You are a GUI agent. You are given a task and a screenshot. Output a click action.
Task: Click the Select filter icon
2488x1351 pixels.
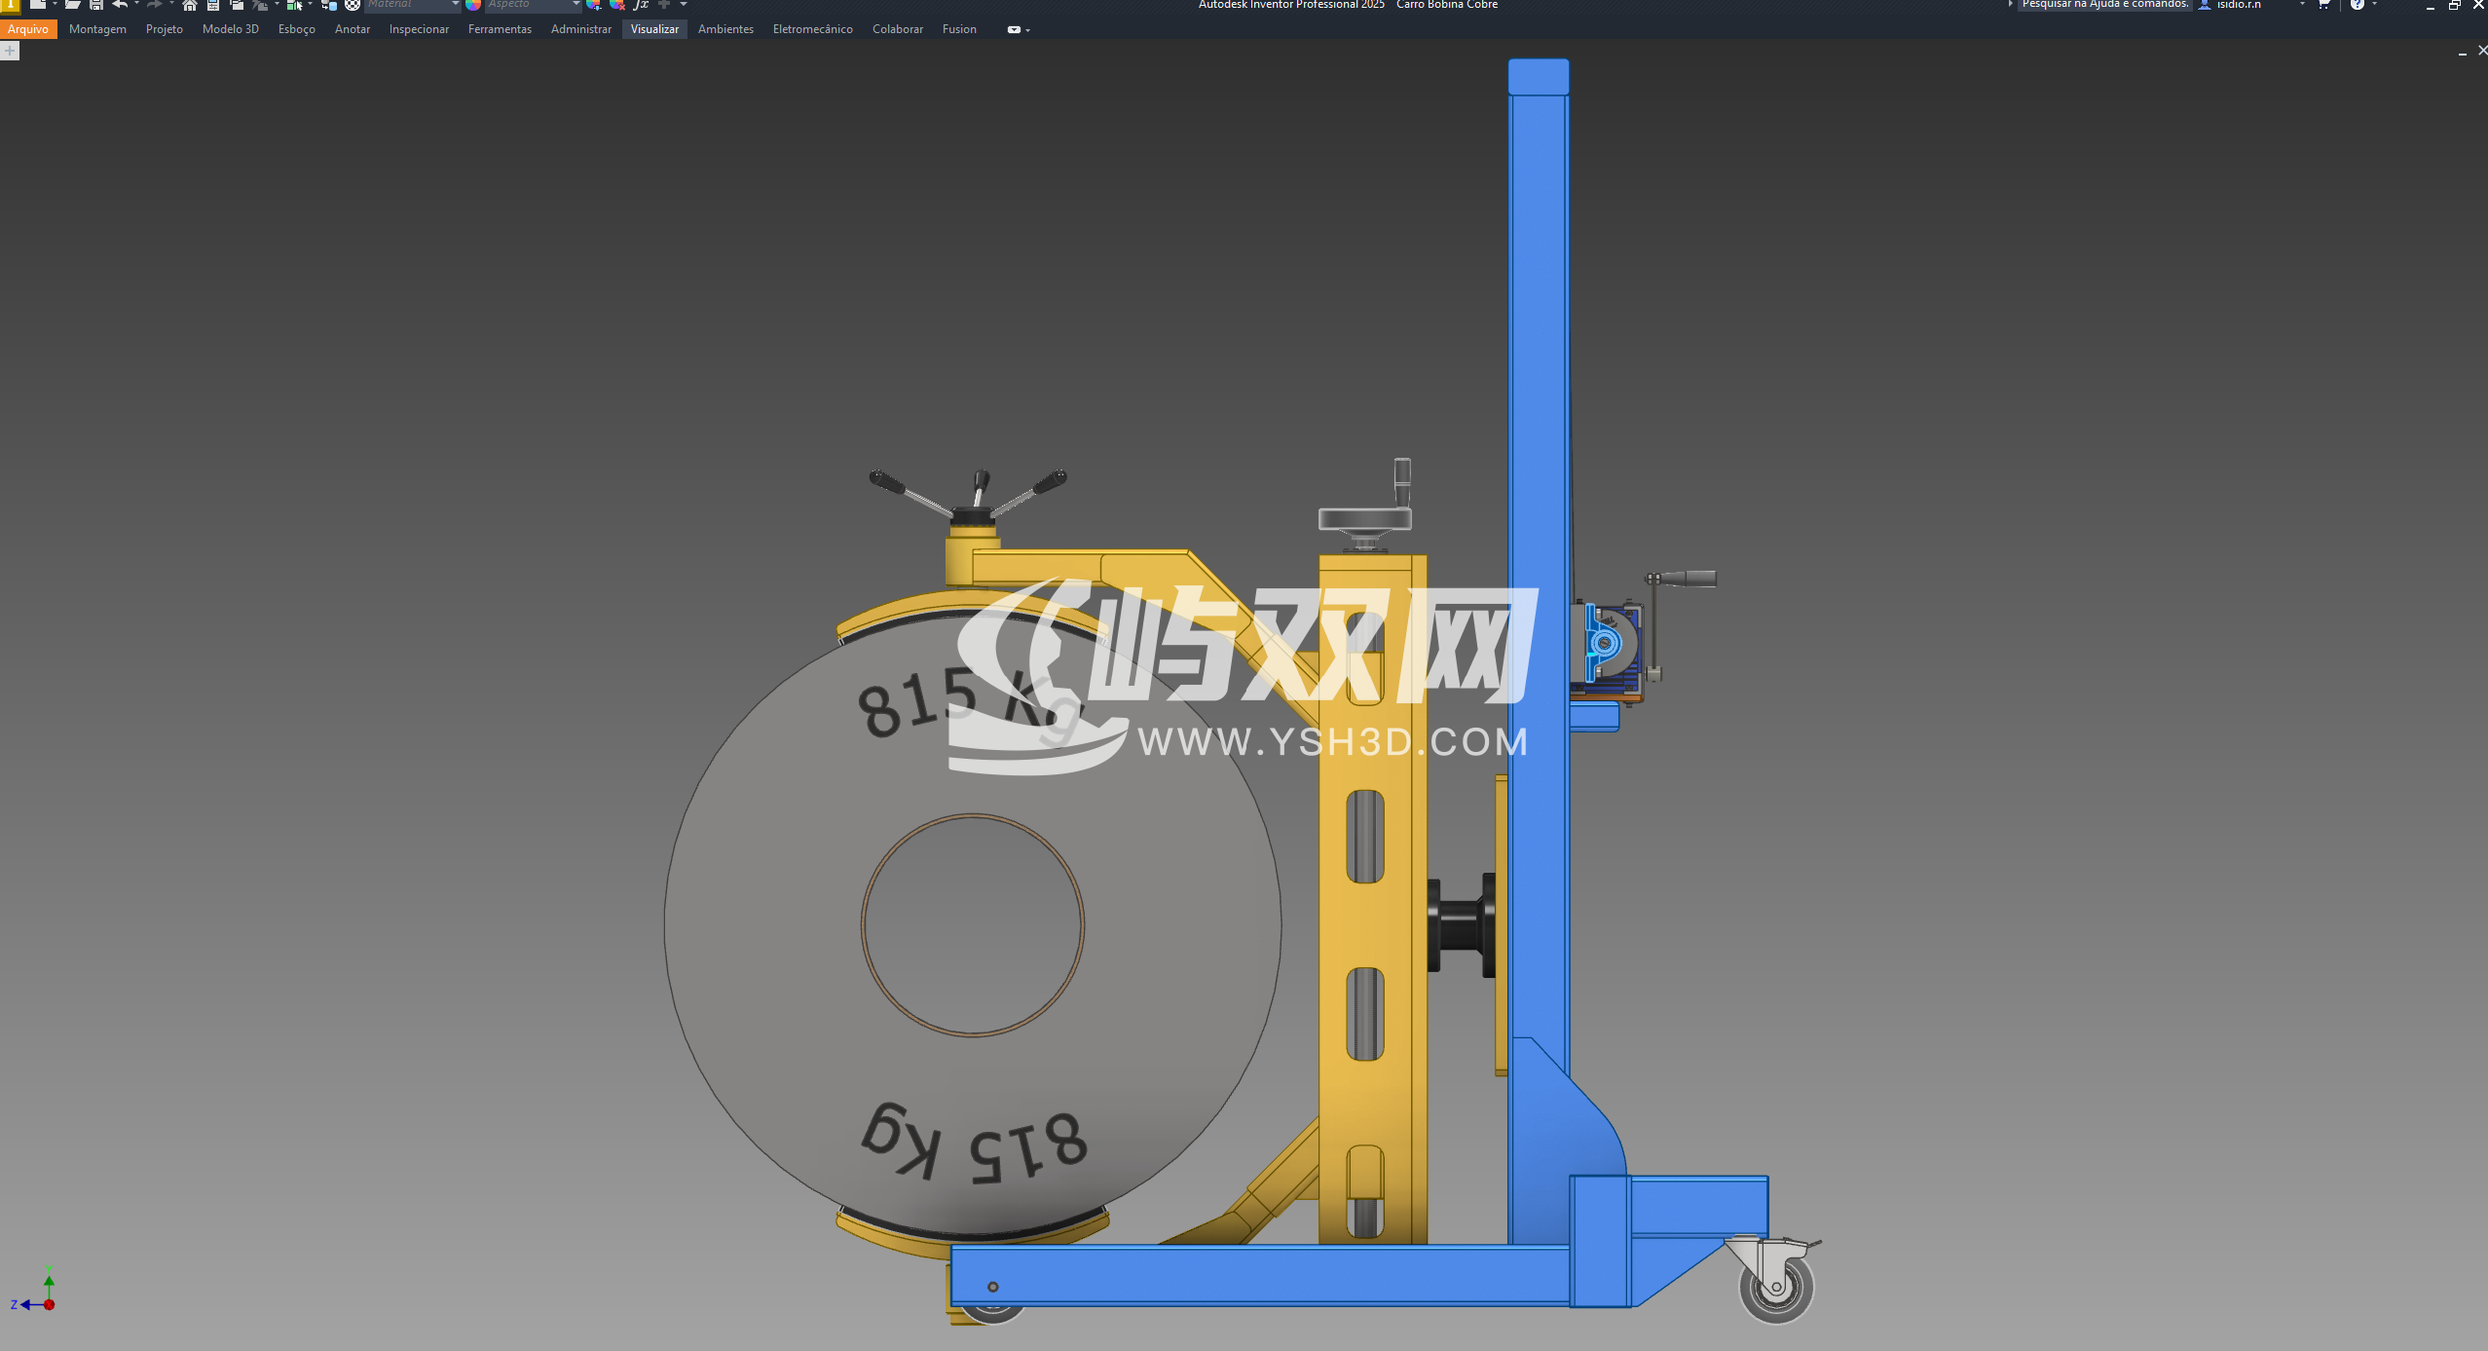pos(294,5)
